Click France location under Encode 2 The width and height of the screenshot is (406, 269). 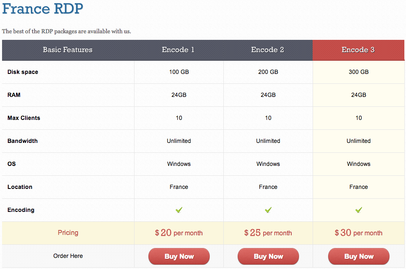(x=268, y=187)
